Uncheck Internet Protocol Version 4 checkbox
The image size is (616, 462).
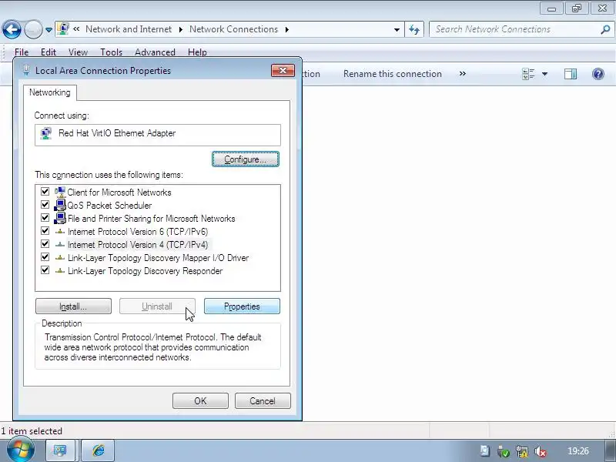click(45, 244)
